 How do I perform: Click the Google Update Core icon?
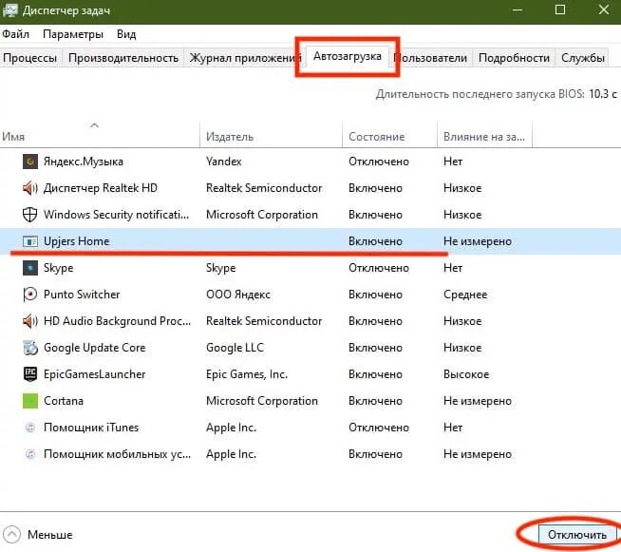click(30, 348)
